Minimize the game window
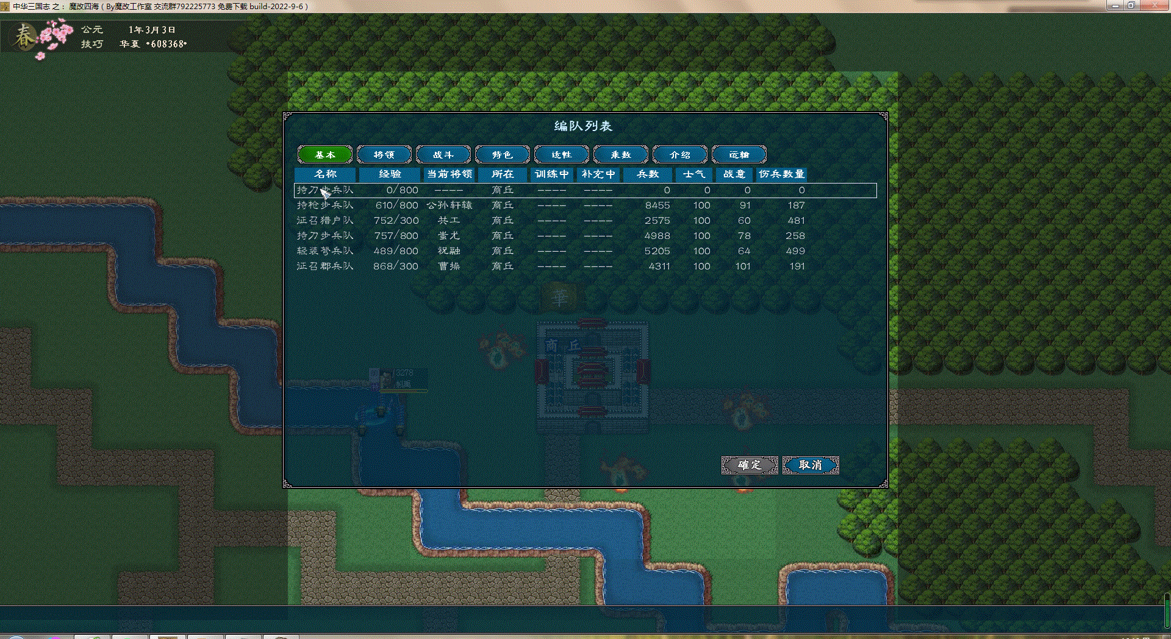 [x=1115, y=5]
